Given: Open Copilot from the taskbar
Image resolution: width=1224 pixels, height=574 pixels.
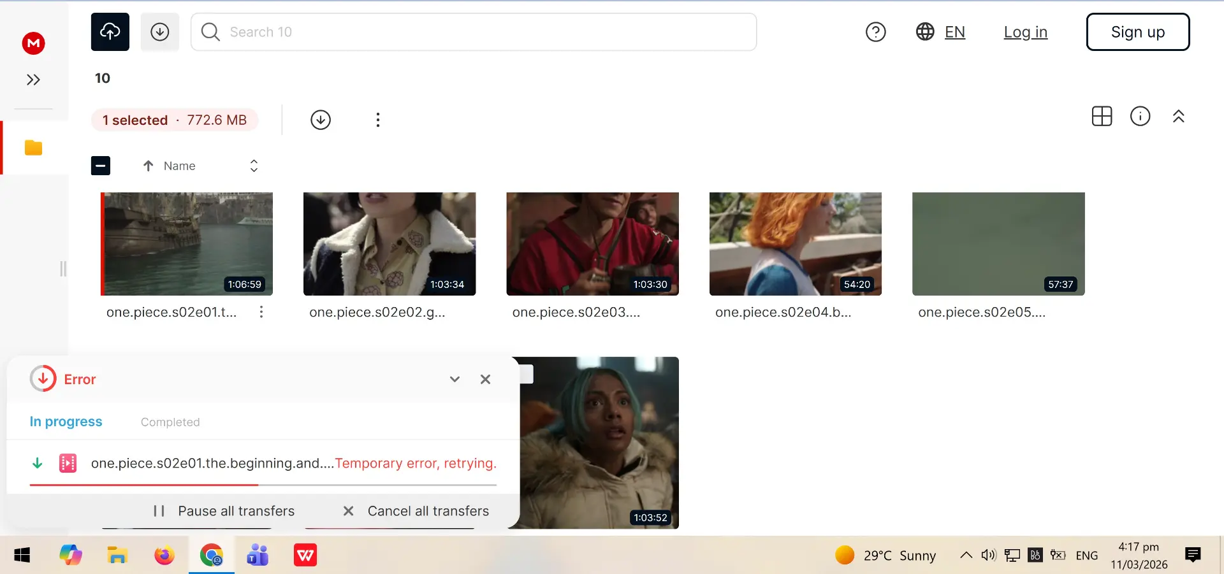Looking at the screenshot, I should pyautogui.click(x=71, y=556).
